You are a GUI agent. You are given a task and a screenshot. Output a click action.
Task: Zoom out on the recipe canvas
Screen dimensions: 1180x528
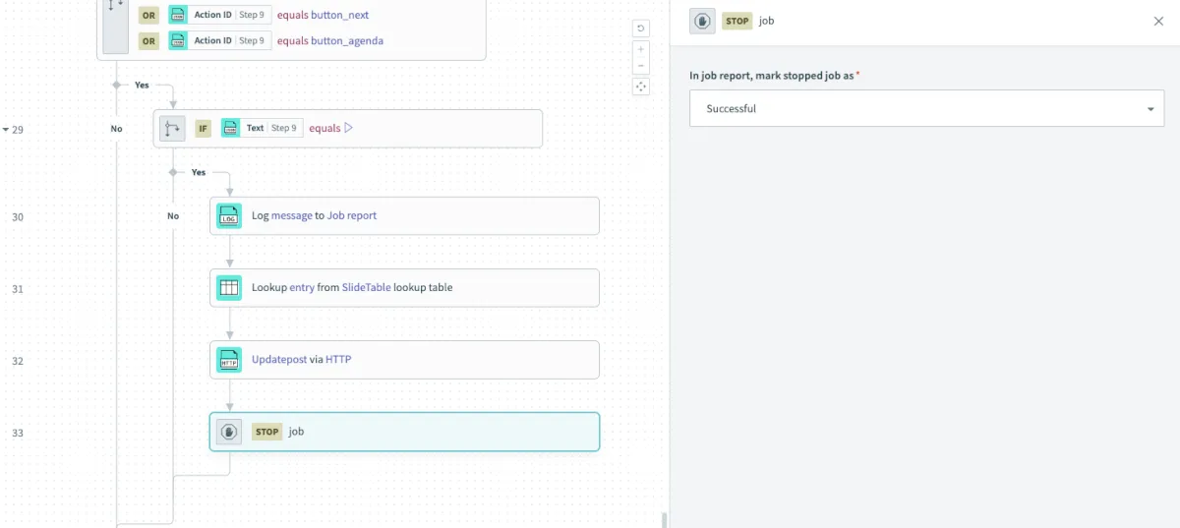[x=641, y=66]
